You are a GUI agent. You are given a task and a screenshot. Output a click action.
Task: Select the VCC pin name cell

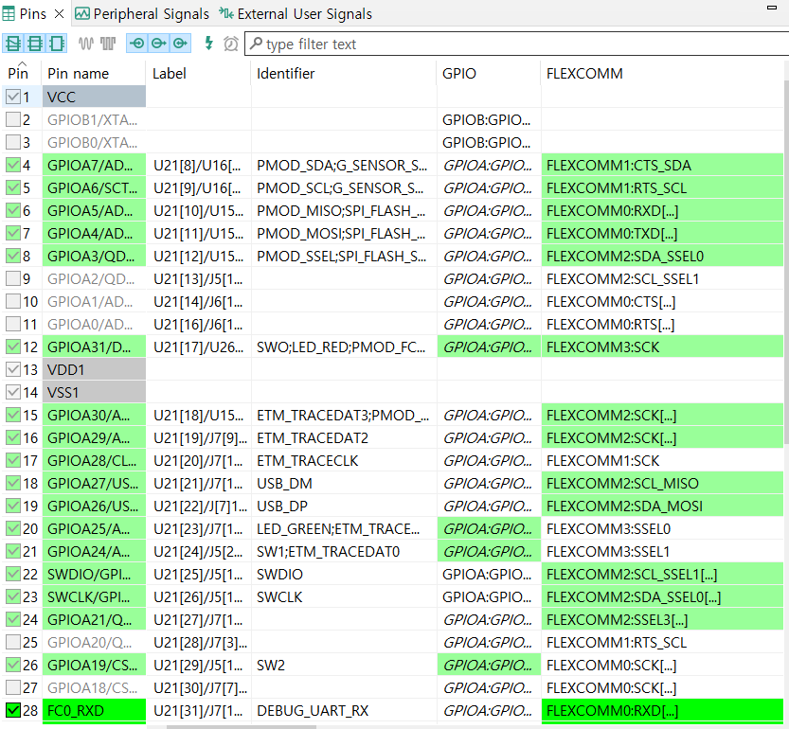point(94,97)
